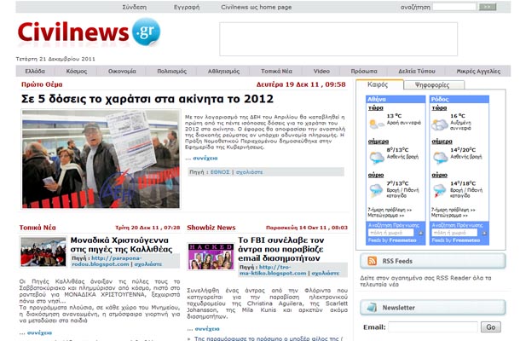
Task: Click the Εγγραφή registration link
Action: (x=186, y=6)
